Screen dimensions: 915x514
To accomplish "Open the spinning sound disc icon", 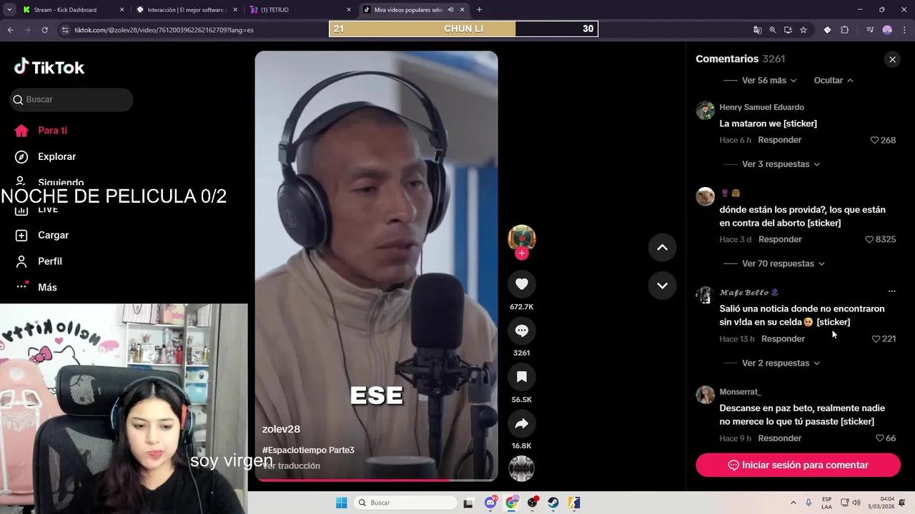I will coord(522,468).
